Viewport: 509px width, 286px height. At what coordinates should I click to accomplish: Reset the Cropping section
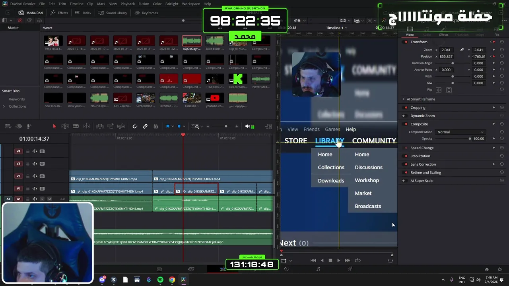point(502,108)
